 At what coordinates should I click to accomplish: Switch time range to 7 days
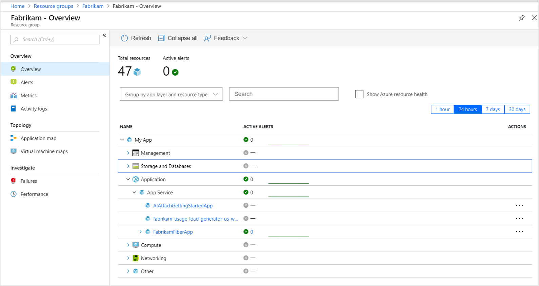click(x=493, y=109)
